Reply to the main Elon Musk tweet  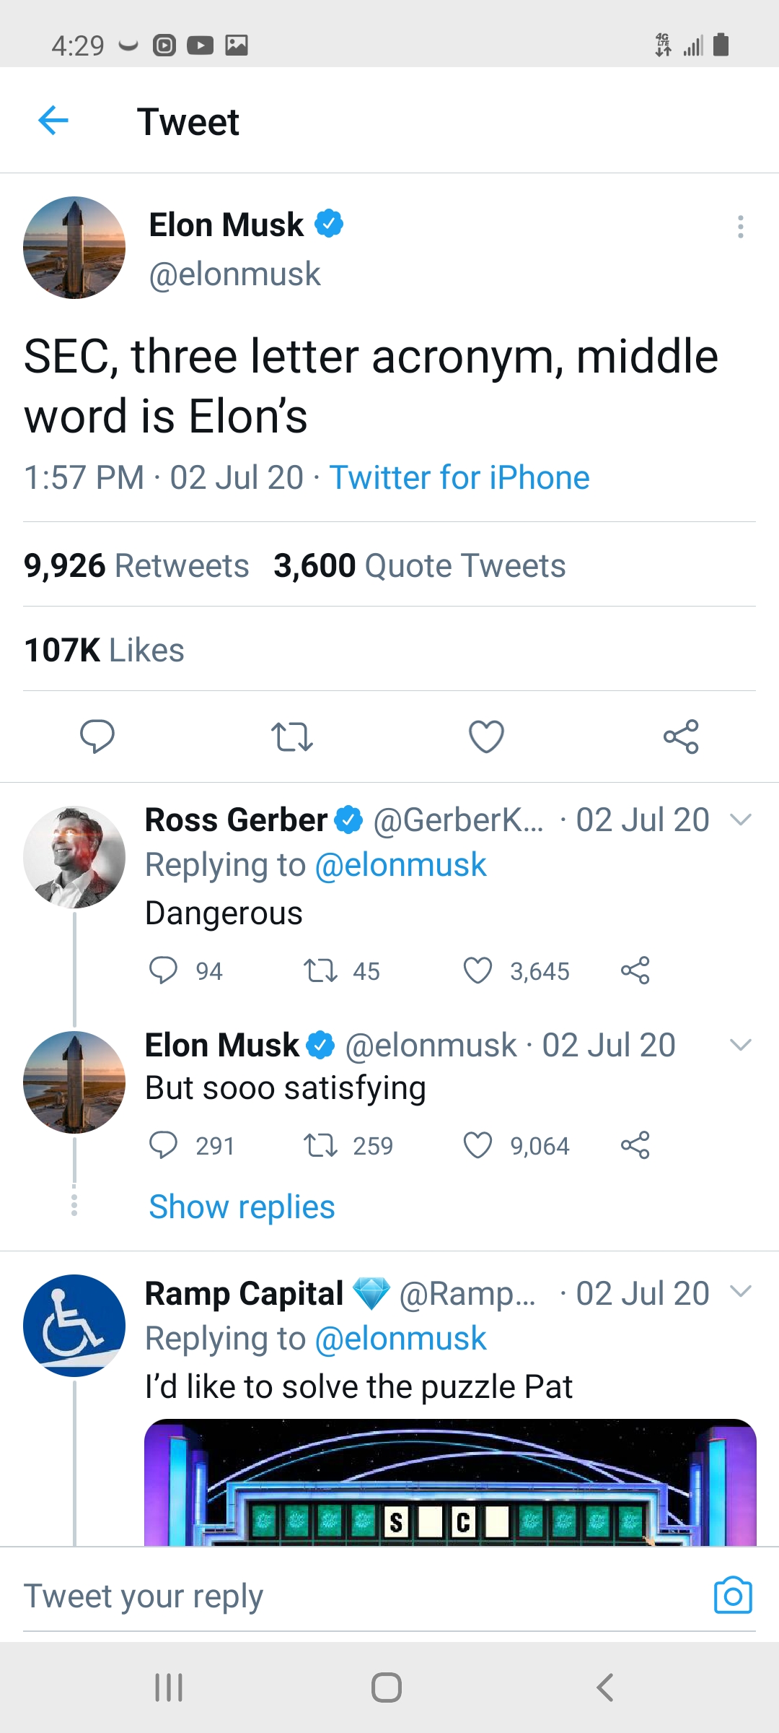(97, 737)
